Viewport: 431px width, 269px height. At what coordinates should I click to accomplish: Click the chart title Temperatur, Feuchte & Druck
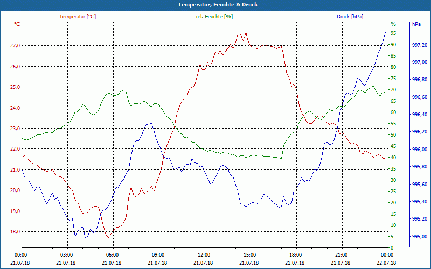(218, 5)
